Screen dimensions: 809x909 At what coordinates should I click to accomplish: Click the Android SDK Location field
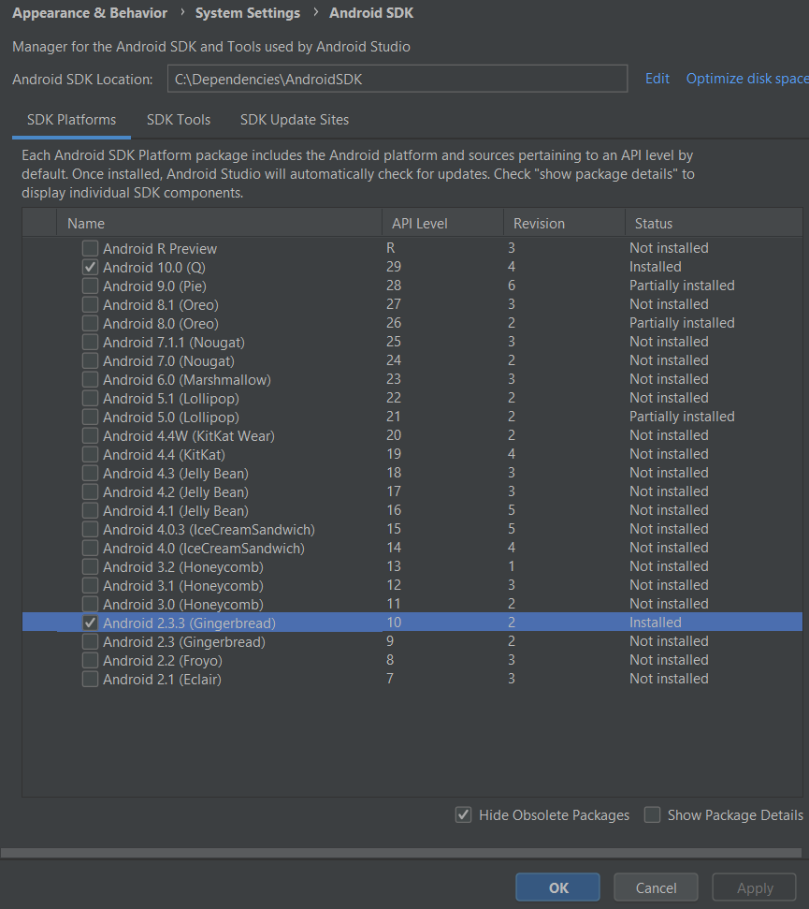397,80
